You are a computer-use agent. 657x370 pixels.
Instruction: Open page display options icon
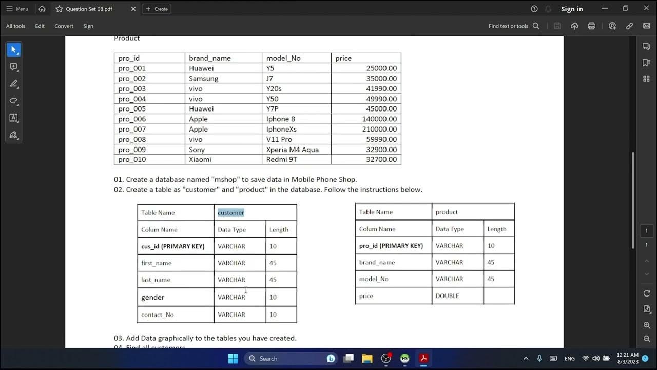click(x=647, y=309)
